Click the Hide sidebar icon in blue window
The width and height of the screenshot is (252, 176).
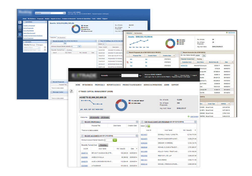[20, 22]
